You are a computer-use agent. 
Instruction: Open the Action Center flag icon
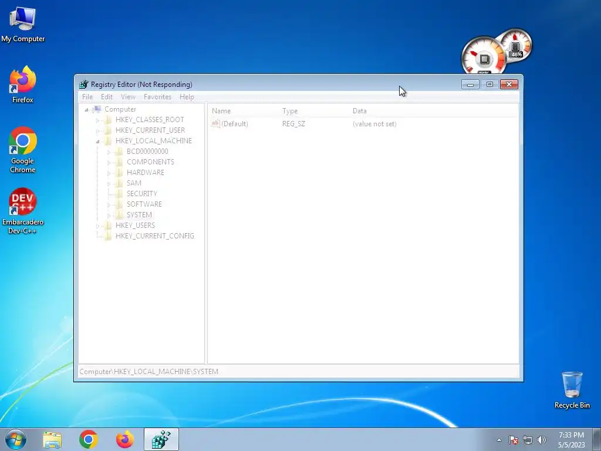514,440
